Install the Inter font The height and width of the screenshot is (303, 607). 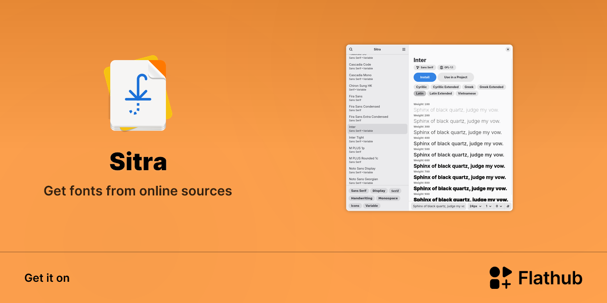tap(425, 77)
